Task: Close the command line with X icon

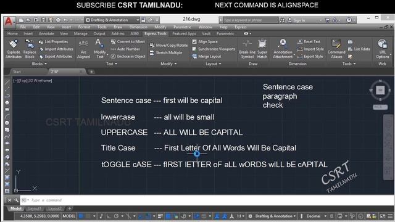Action: click(9, 200)
